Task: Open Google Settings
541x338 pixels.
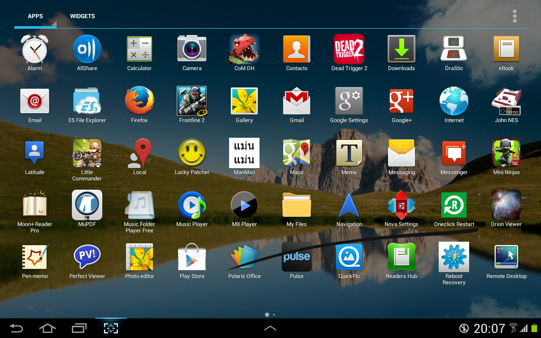Action: point(349,101)
